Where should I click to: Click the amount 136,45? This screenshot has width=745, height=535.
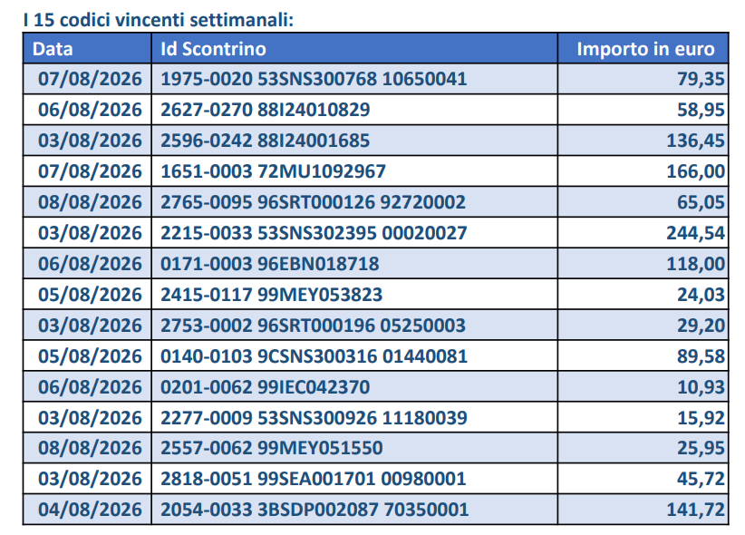[695, 141]
